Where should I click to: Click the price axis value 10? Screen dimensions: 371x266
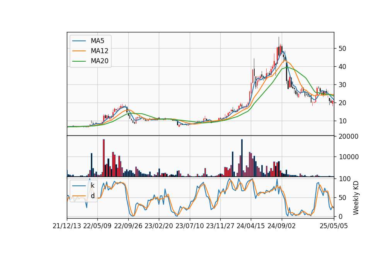coord(342,121)
